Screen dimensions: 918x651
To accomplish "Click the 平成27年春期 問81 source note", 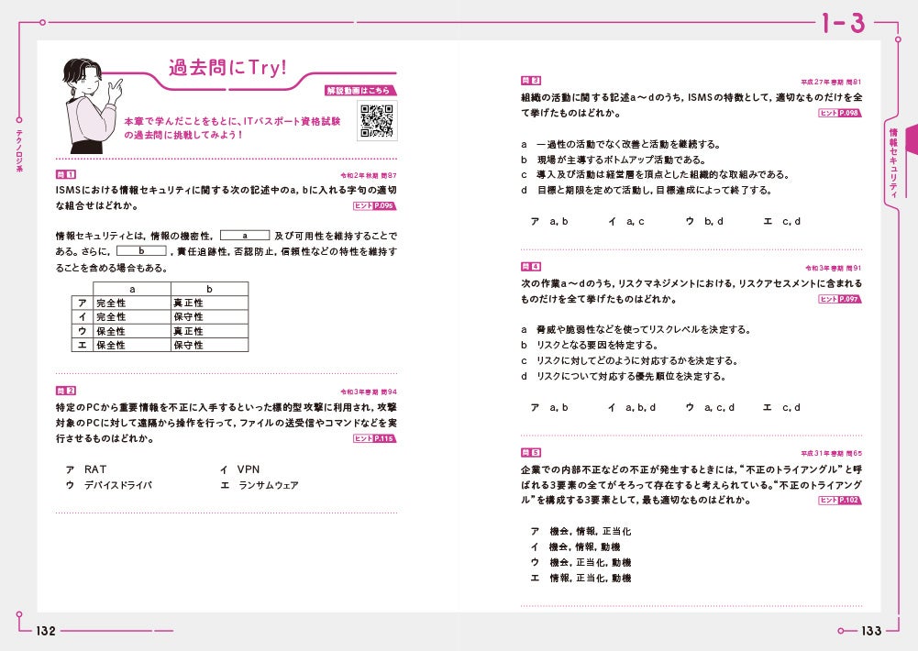I will [x=832, y=82].
